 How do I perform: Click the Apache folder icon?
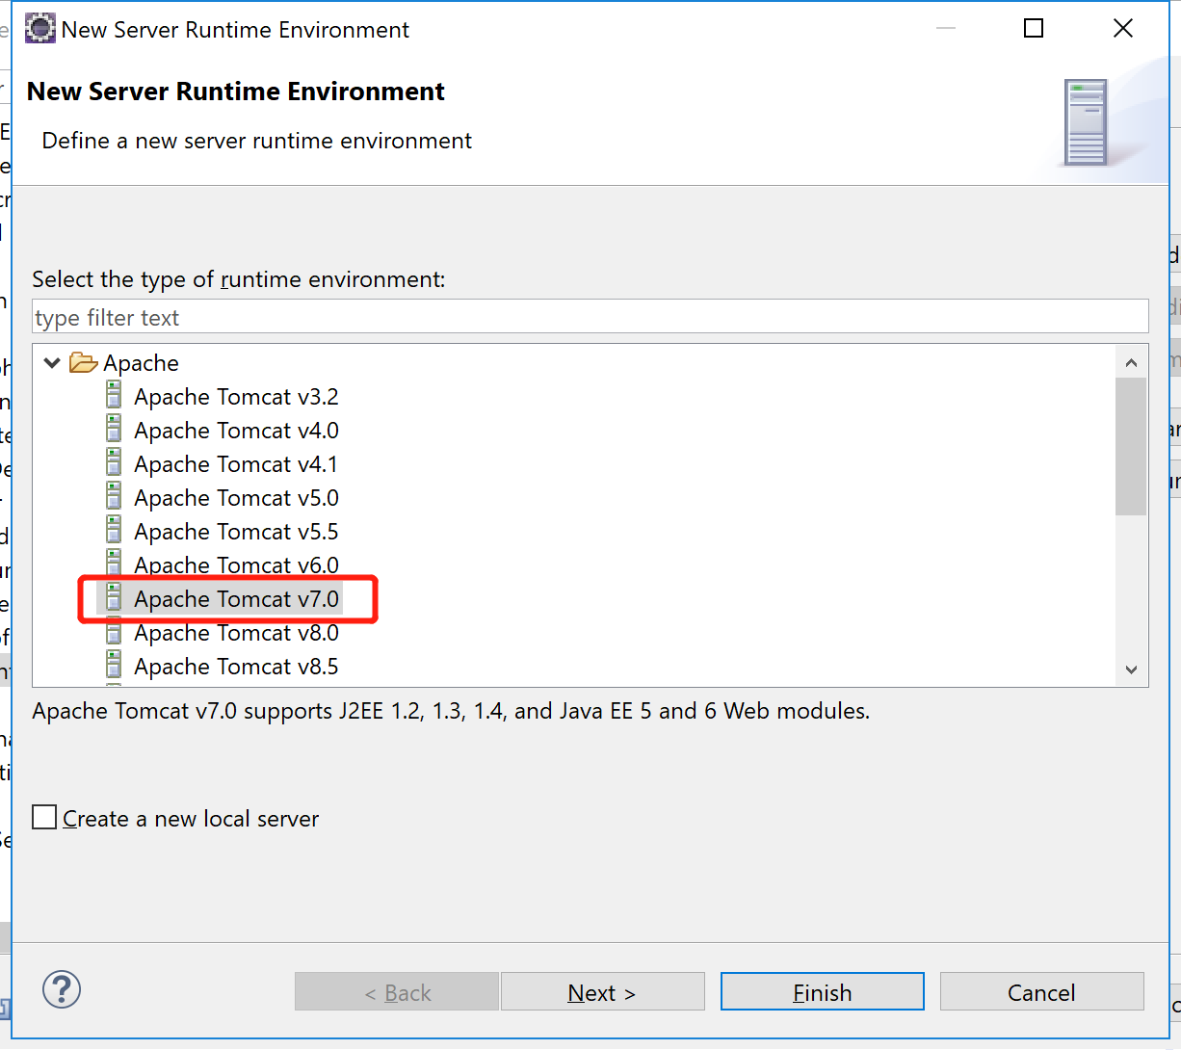coord(84,363)
